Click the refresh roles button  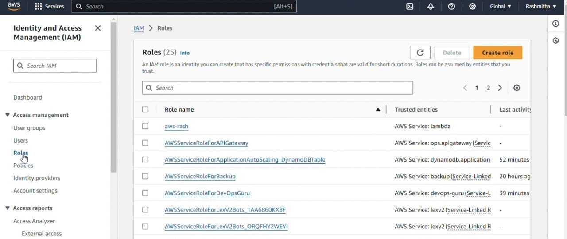tap(420, 53)
